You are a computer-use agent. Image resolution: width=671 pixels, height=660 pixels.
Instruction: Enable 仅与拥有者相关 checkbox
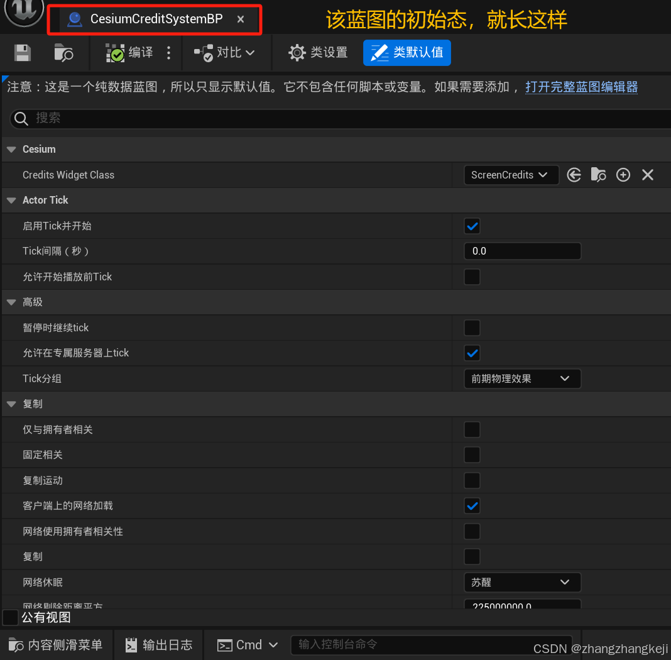(472, 430)
